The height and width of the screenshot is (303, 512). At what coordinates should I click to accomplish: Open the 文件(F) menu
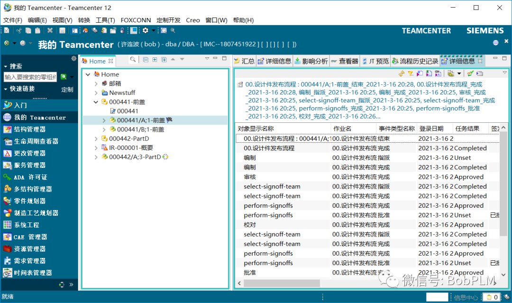point(12,20)
